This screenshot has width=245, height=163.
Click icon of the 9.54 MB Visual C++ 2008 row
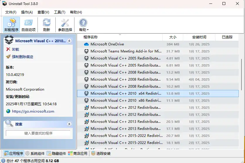click(x=86, y=79)
